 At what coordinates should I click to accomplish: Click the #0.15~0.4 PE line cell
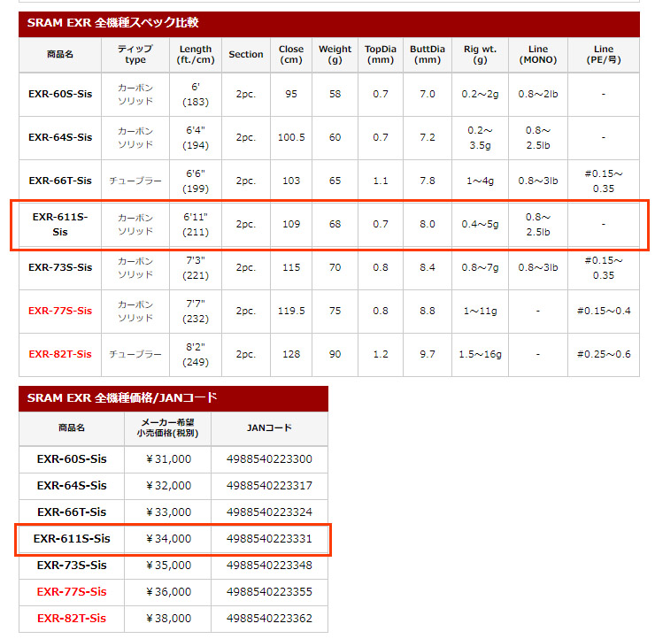604,311
